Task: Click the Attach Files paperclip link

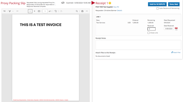Action: (176, 52)
